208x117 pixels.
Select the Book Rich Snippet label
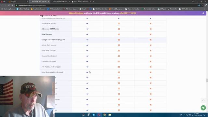tap(48, 51)
